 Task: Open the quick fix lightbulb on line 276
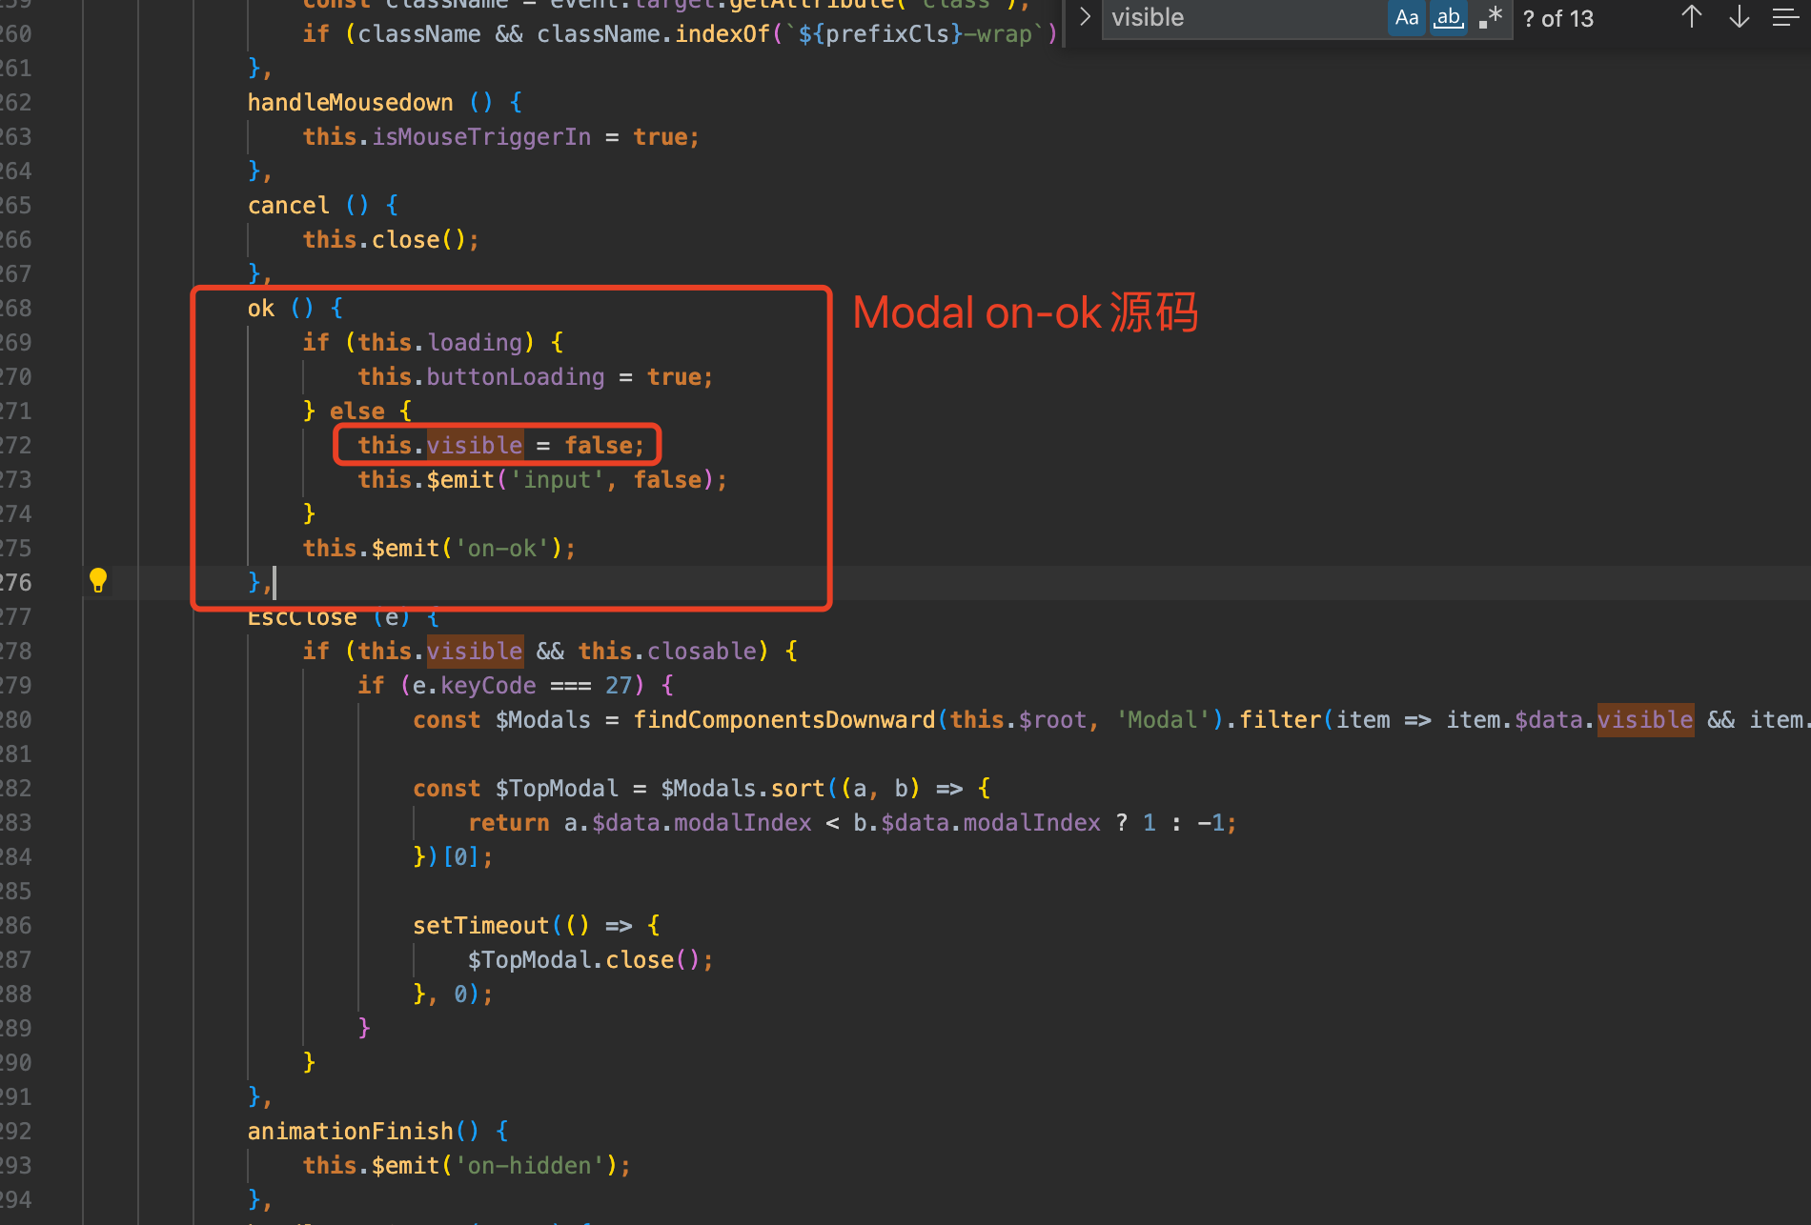pyautogui.click(x=98, y=580)
